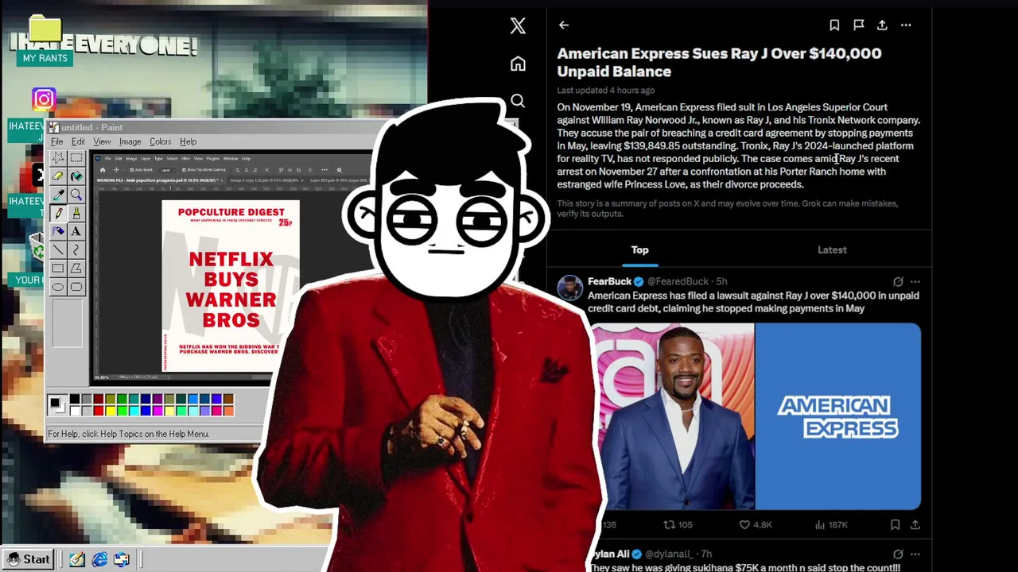Click Grok icon on Dylan Ali's post
Screen dimensions: 1018x572
(x=898, y=554)
